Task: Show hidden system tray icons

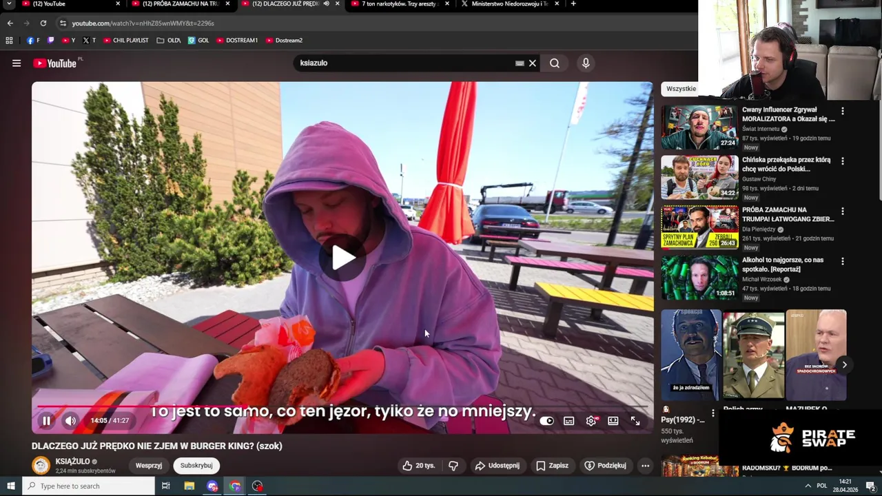Action: [808, 486]
